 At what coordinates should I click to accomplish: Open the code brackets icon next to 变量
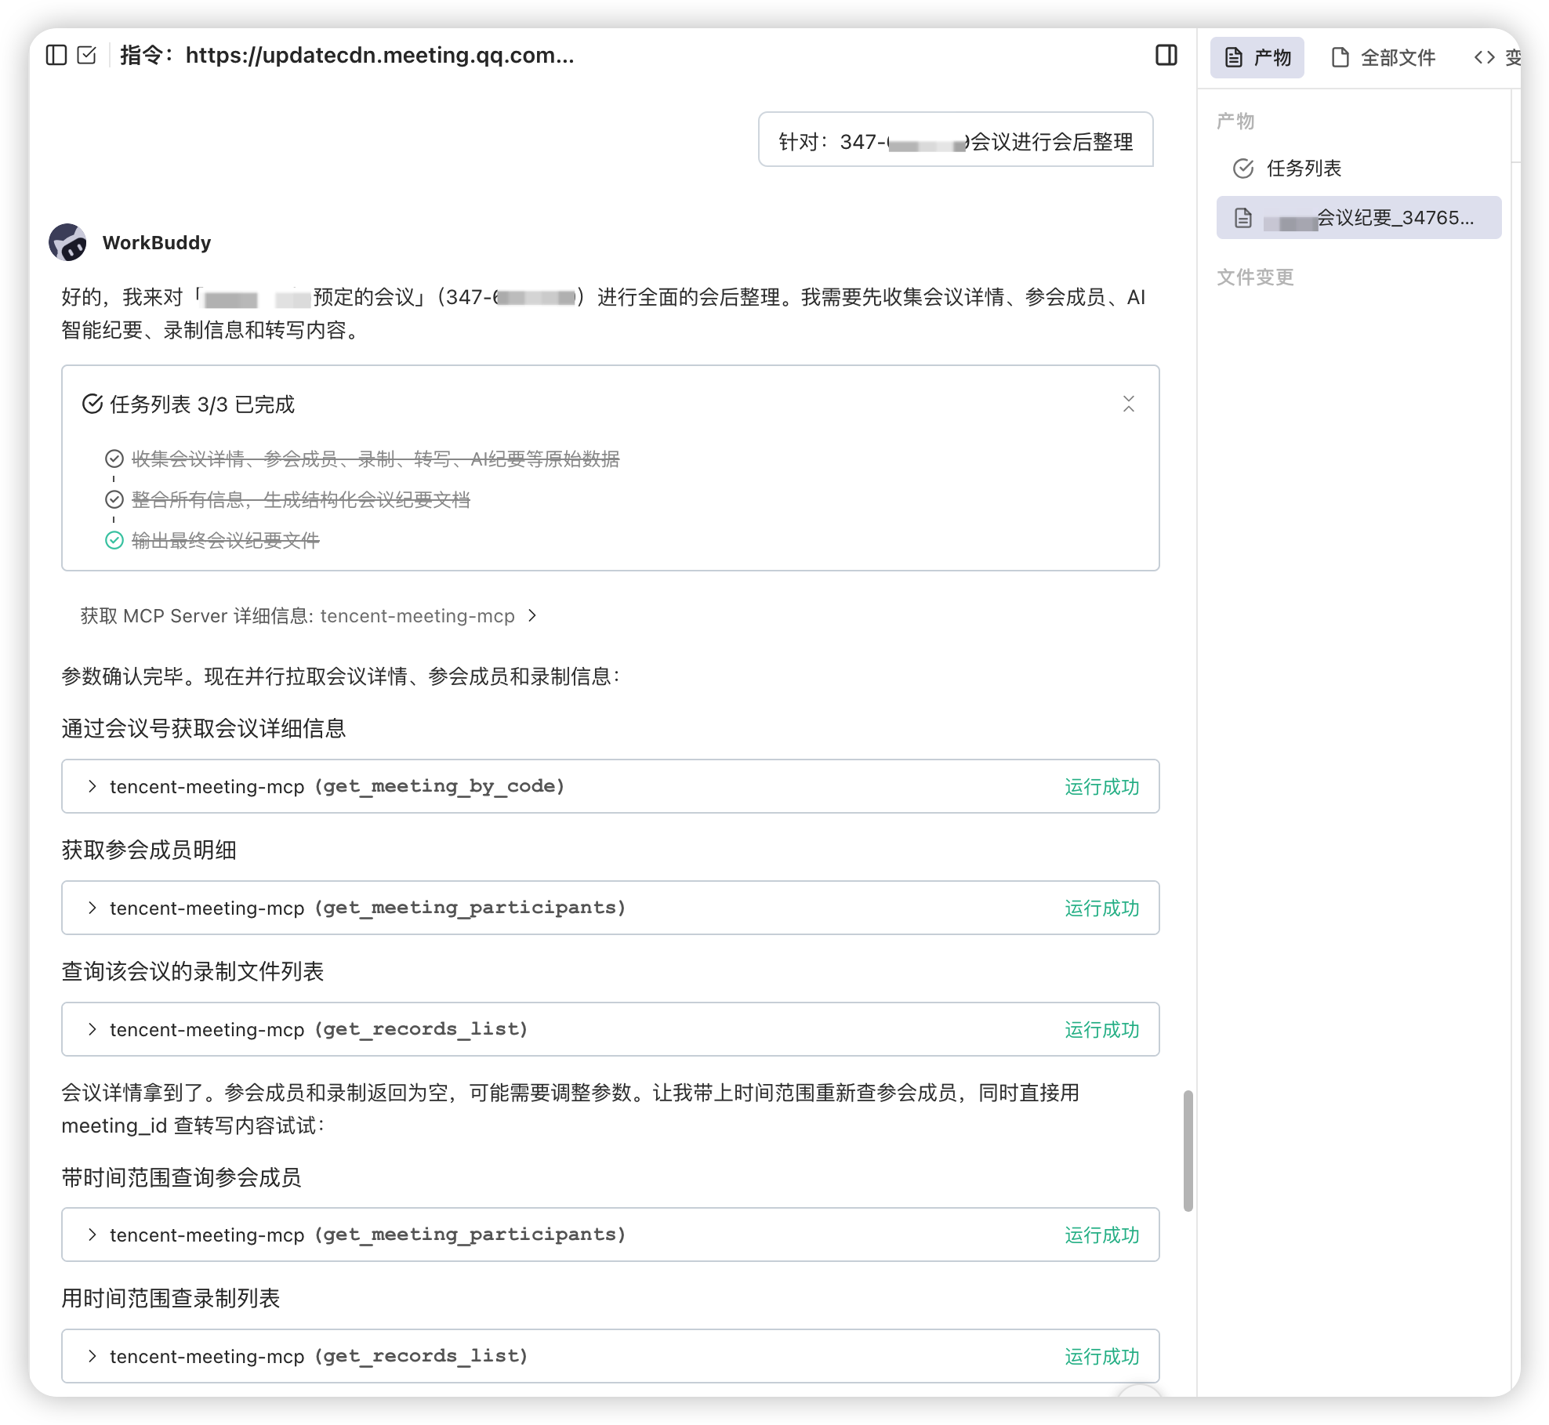pos(1484,57)
